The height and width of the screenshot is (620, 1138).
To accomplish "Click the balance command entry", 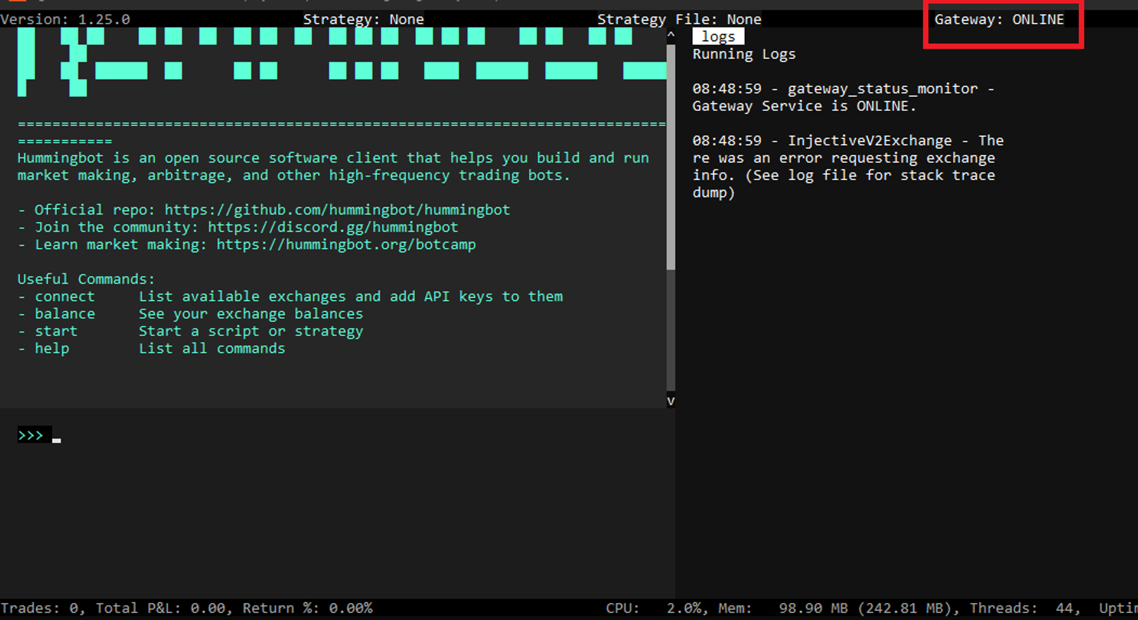I will click(64, 314).
